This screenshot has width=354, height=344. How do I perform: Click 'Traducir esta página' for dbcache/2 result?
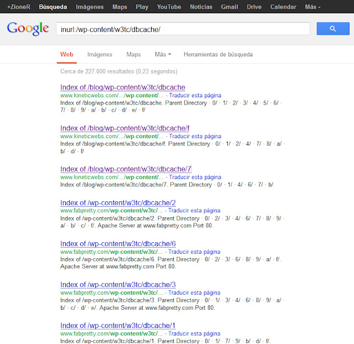(194, 210)
